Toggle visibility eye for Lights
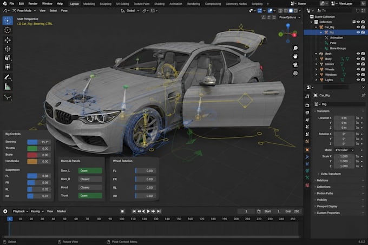This screenshot has width=368, height=245. tap(358, 80)
